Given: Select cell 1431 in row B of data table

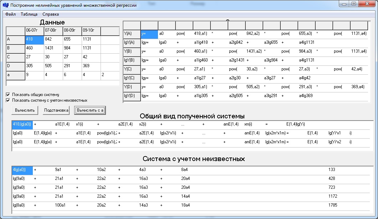Looking at the screenshot, I should pyautogui.click(x=53, y=49).
